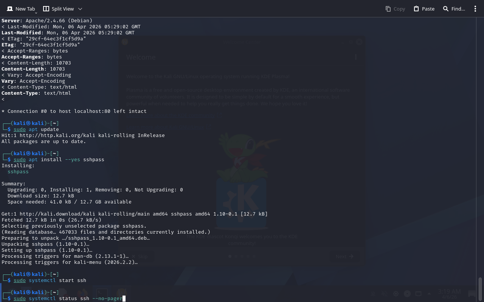Image resolution: width=484 pixels, height=302 pixels.
Task: Click "sudo" in the systemctl start ssh command
Action: click(20, 280)
